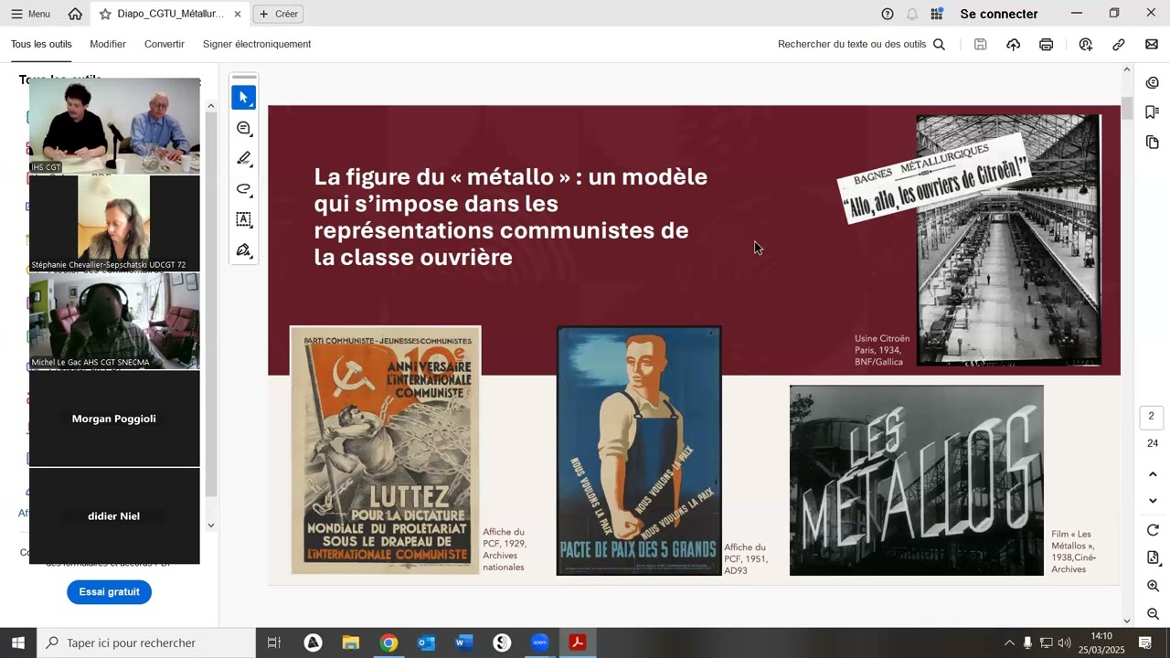Click the share with others icon
This screenshot has height=658, width=1170.
pos(1085,44)
